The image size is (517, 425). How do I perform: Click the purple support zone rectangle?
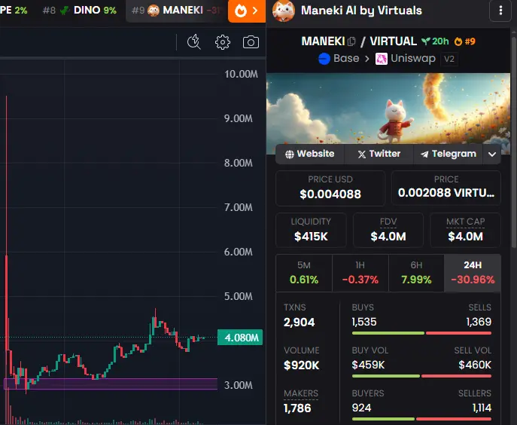click(x=111, y=384)
